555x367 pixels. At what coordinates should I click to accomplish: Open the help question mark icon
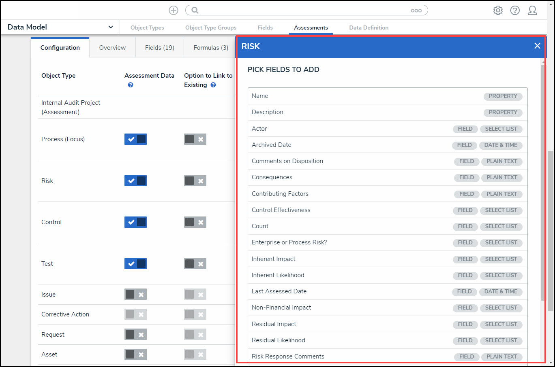[515, 11]
